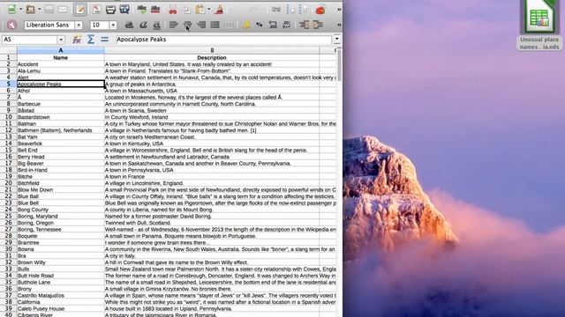The width and height of the screenshot is (565, 317).
Task: Select cell containing "Boring, Oregon"
Action: 61,223
